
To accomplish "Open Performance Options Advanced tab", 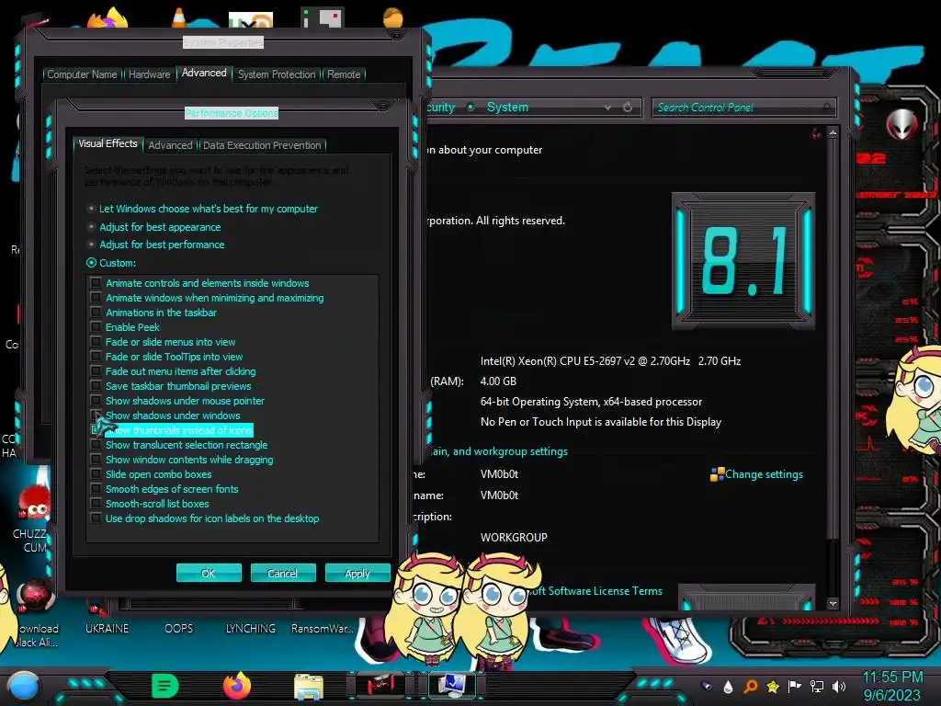I will click(170, 145).
